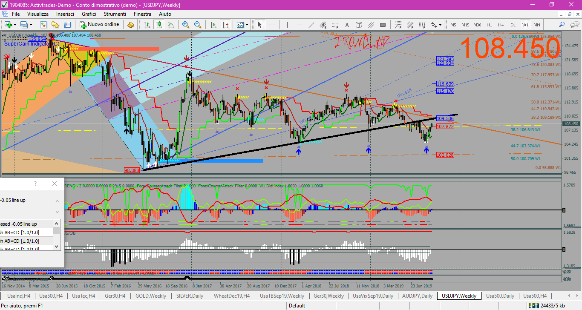Switch to M15 timeframe
Viewport: 582px width, 310px height.
tap(465, 25)
